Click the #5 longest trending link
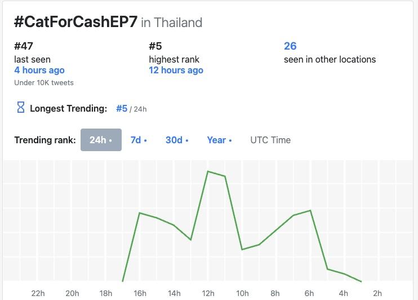The width and height of the screenshot is (418, 300). pos(122,108)
